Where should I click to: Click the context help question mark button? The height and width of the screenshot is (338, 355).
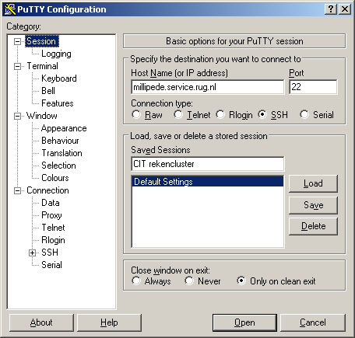coord(331,9)
